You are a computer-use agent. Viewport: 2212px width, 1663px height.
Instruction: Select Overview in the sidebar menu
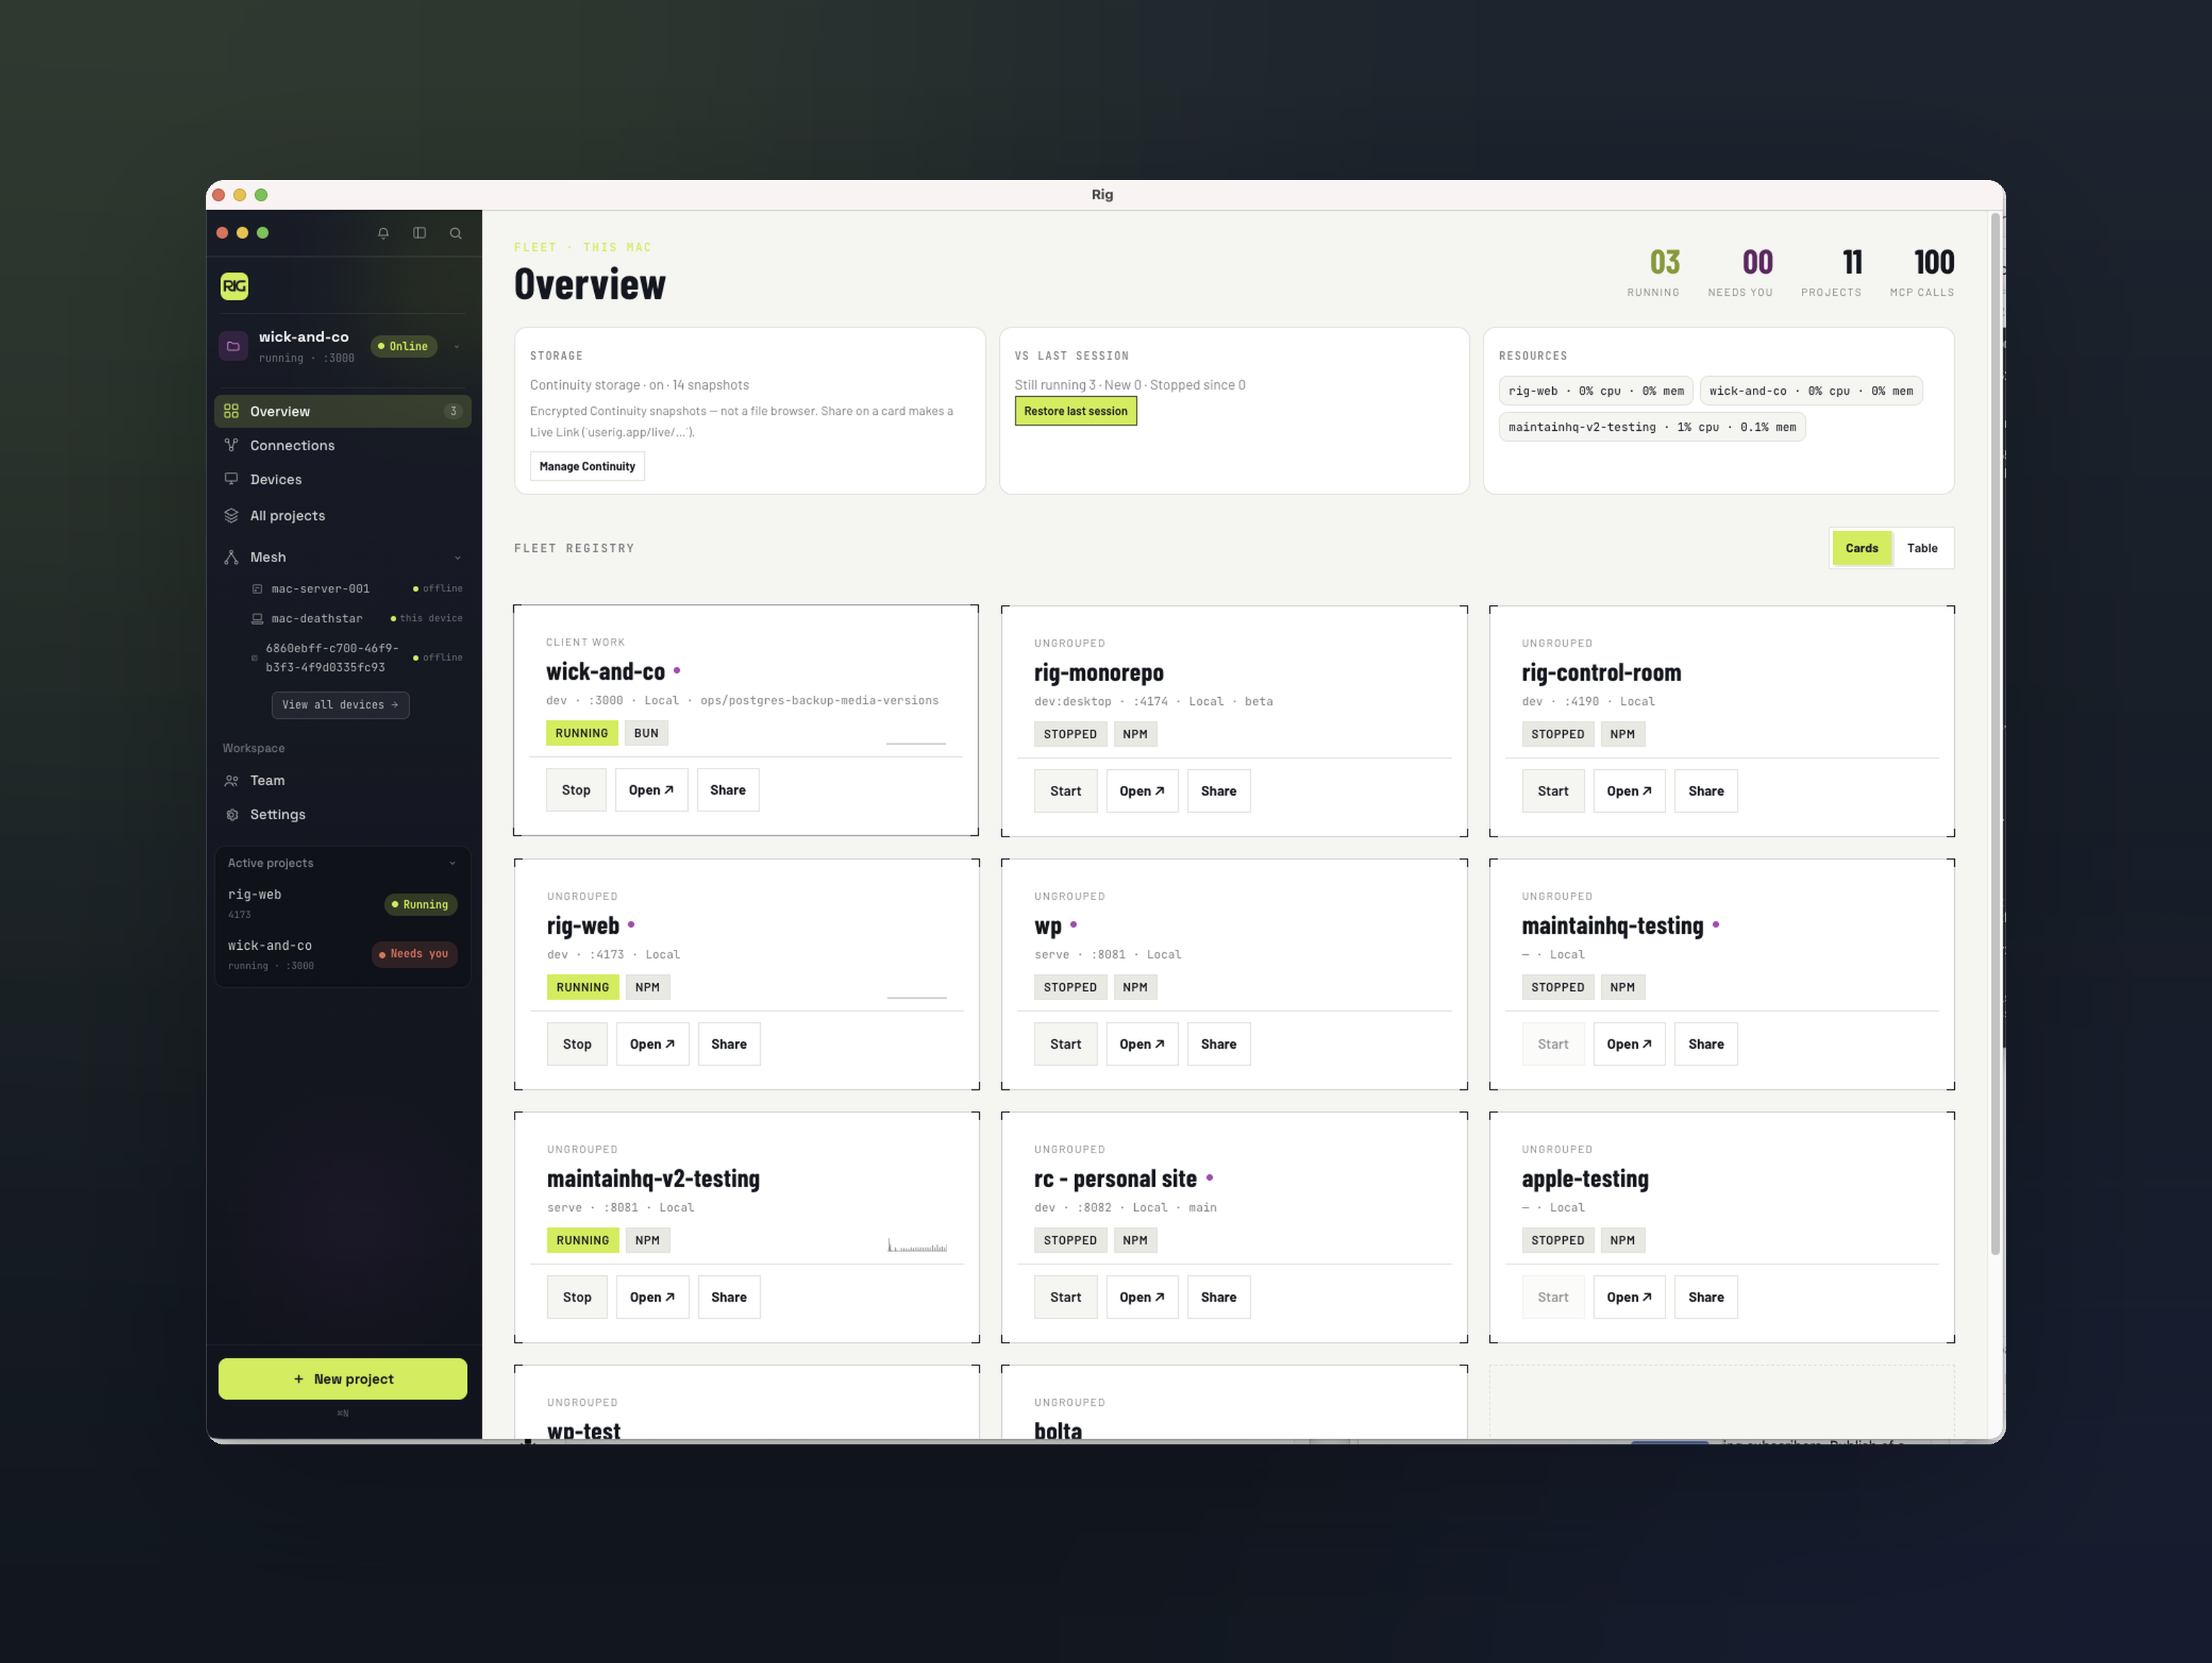point(342,411)
